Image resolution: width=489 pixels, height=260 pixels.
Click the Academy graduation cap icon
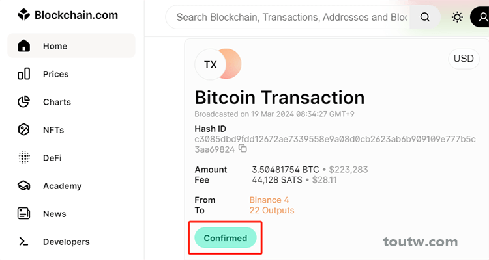pyautogui.click(x=23, y=186)
